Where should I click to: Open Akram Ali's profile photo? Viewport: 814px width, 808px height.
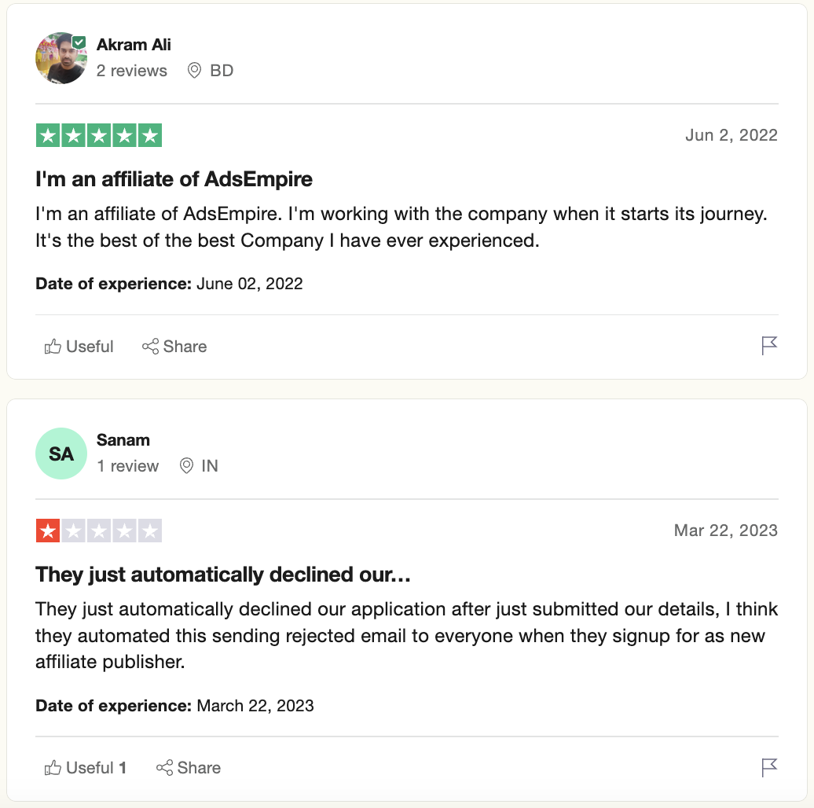coord(60,59)
